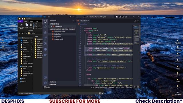The width and height of the screenshot is (183, 103).
Task: Open the Thunder Client lightning icon
Action: pyautogui.click(x=45, y=43)
